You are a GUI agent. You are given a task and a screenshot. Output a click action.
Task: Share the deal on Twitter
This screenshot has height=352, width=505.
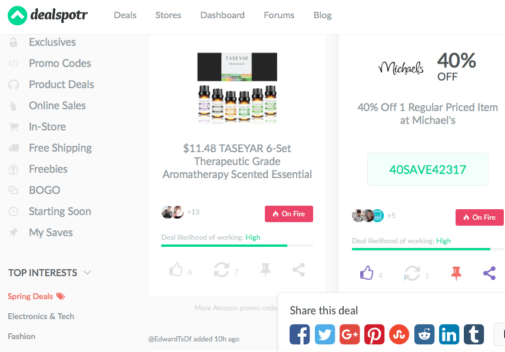tap(325, 334)
